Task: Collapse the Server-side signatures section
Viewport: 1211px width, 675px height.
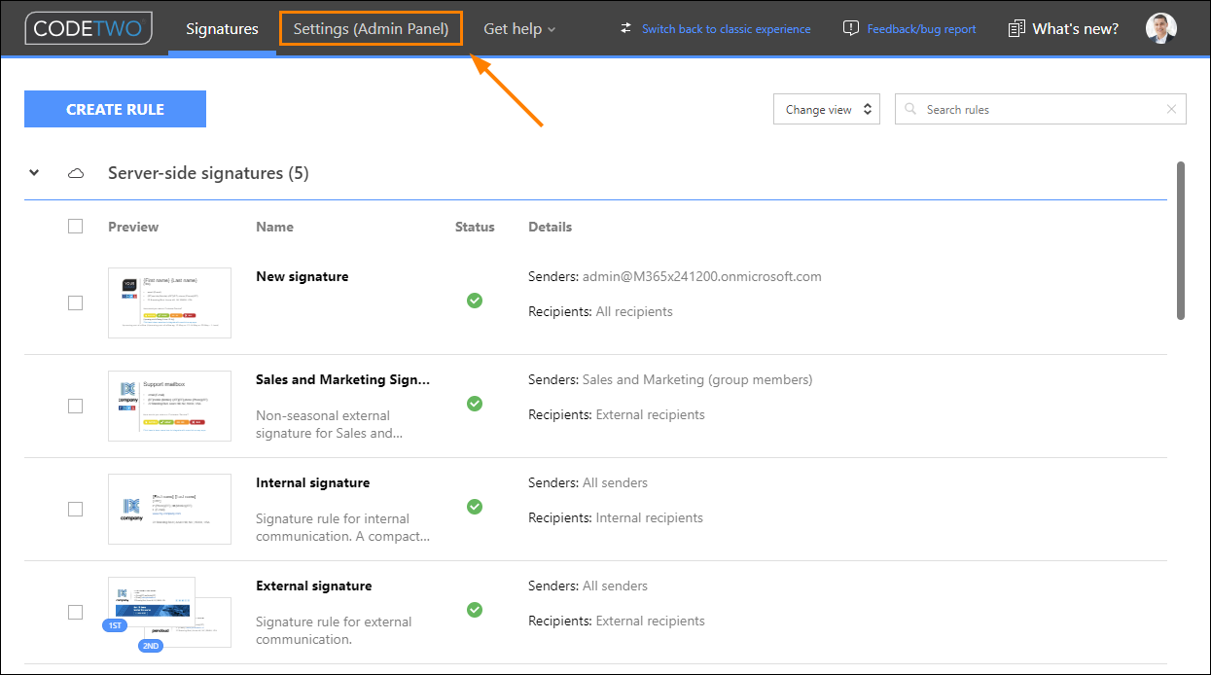Action: [x=34, y=173]
